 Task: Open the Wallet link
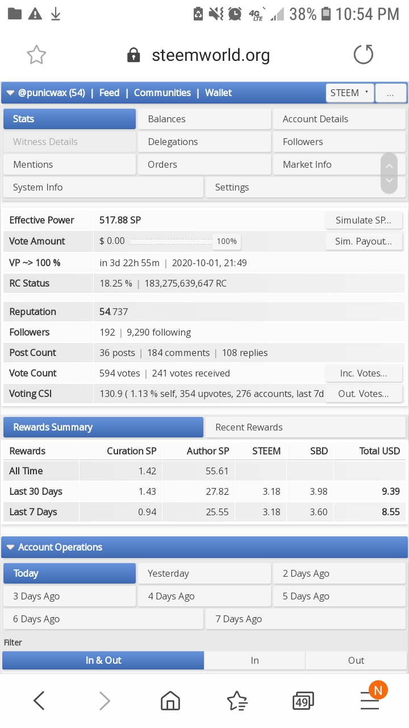218,93
